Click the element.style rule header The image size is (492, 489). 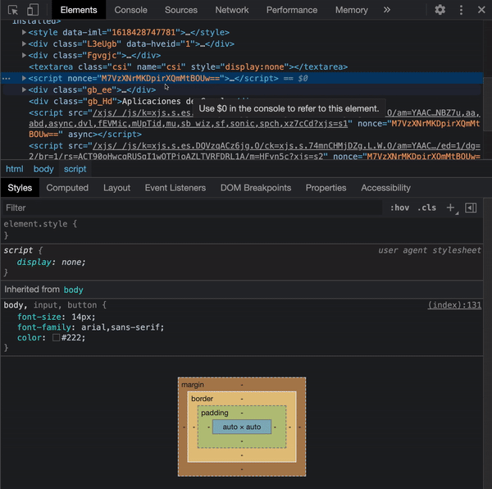coord(40,224)
